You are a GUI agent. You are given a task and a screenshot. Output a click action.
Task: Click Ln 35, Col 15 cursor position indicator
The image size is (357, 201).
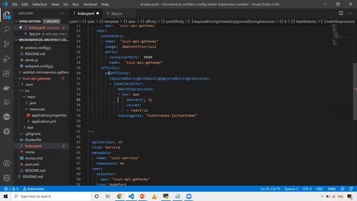coord(270,189)
